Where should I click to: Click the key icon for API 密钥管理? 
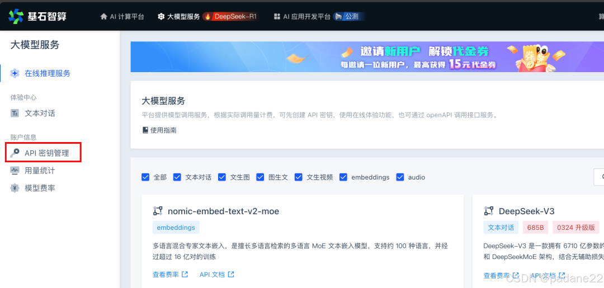coord(15,153)
